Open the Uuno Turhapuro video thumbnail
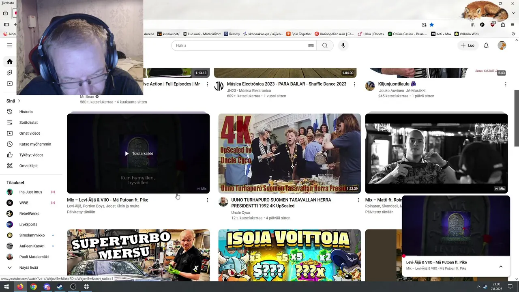519x292 pixels. click(290, 153)
